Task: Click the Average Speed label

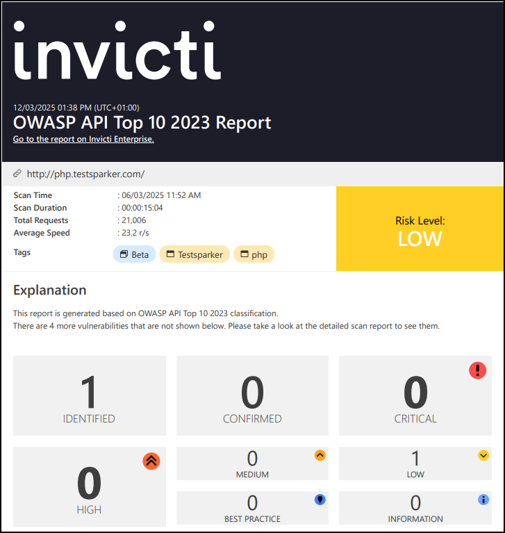Action: pos(42,233)
